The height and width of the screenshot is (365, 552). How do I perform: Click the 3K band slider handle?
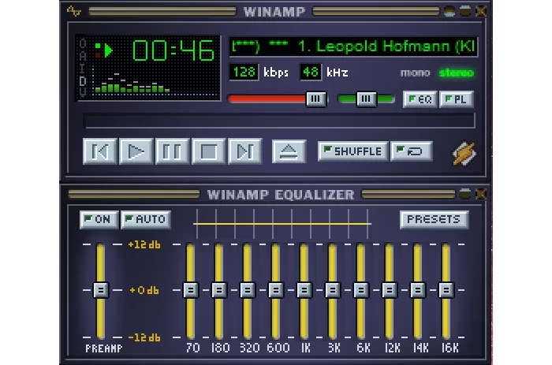pos(332,290)
